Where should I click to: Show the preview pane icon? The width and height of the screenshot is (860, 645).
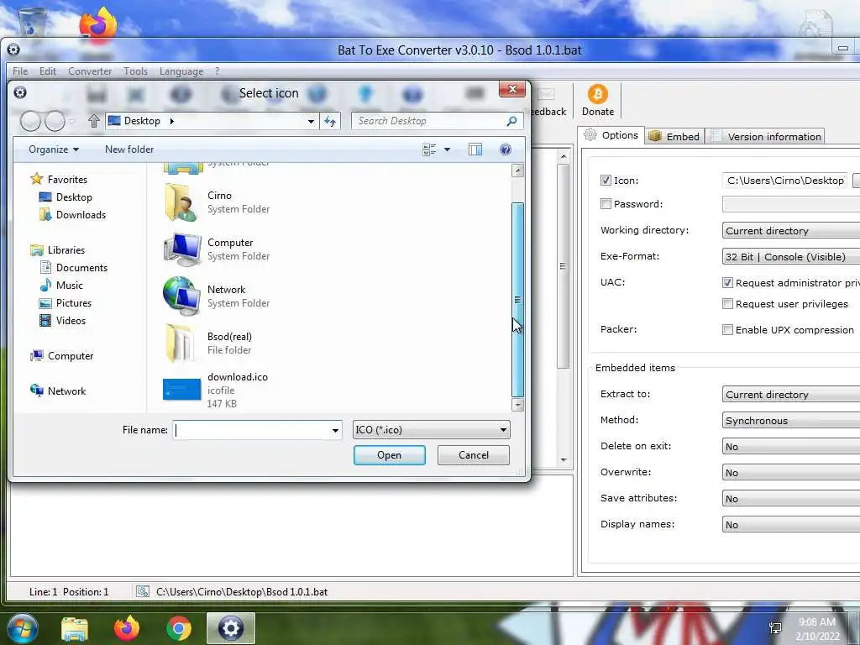pos(475,149)
